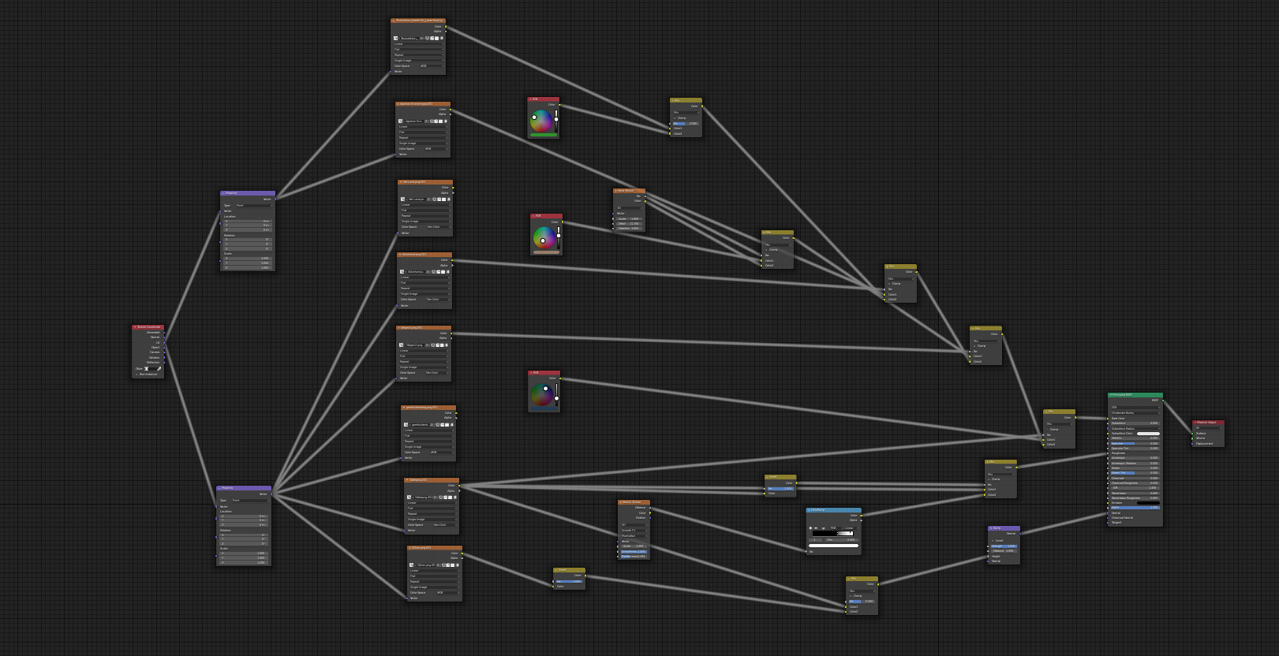Open ColorRamp RGB color mode dropdown
Viewport: 1279px width, 656px height.
[x=836, y=528]
